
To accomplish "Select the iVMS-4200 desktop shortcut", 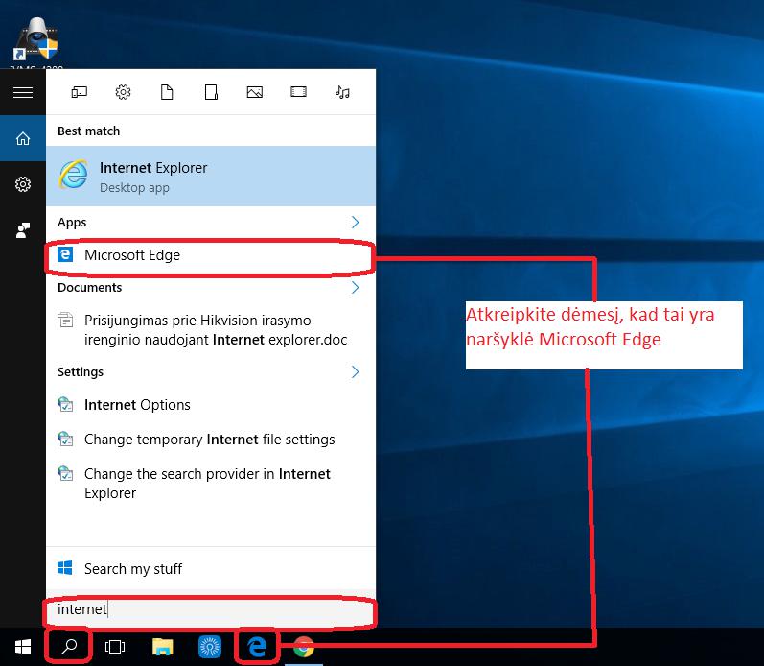I will [x=36, y=43].
